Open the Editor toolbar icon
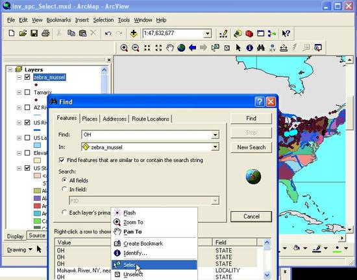The image size is (357, 280). point(223,34)
